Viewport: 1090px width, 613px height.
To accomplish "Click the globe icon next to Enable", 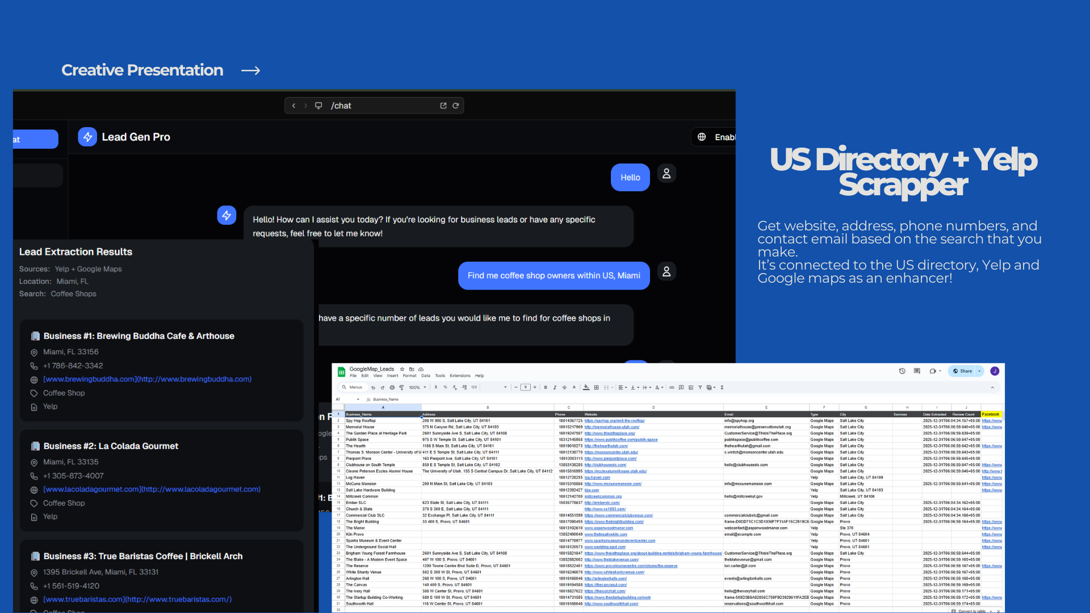I will click(702, 137).
